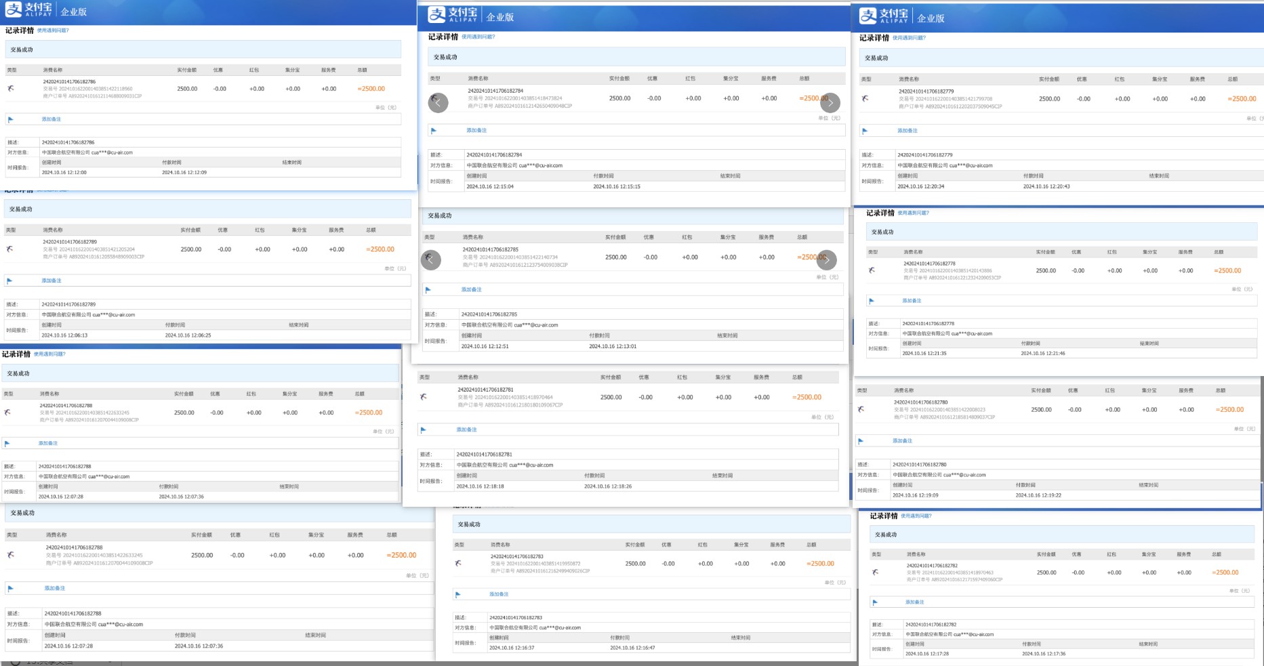Click the type icon of transaction 24202410141706182782

coord(875,573)
